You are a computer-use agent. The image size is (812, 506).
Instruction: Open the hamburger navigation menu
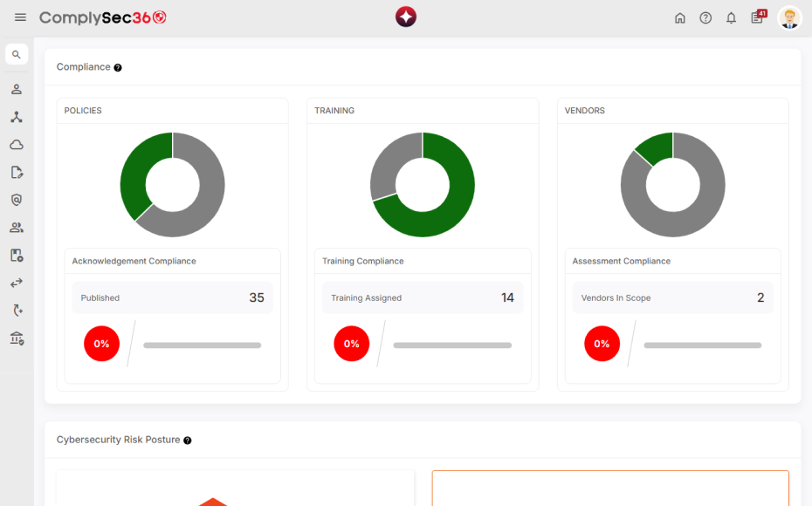[20, 17]
